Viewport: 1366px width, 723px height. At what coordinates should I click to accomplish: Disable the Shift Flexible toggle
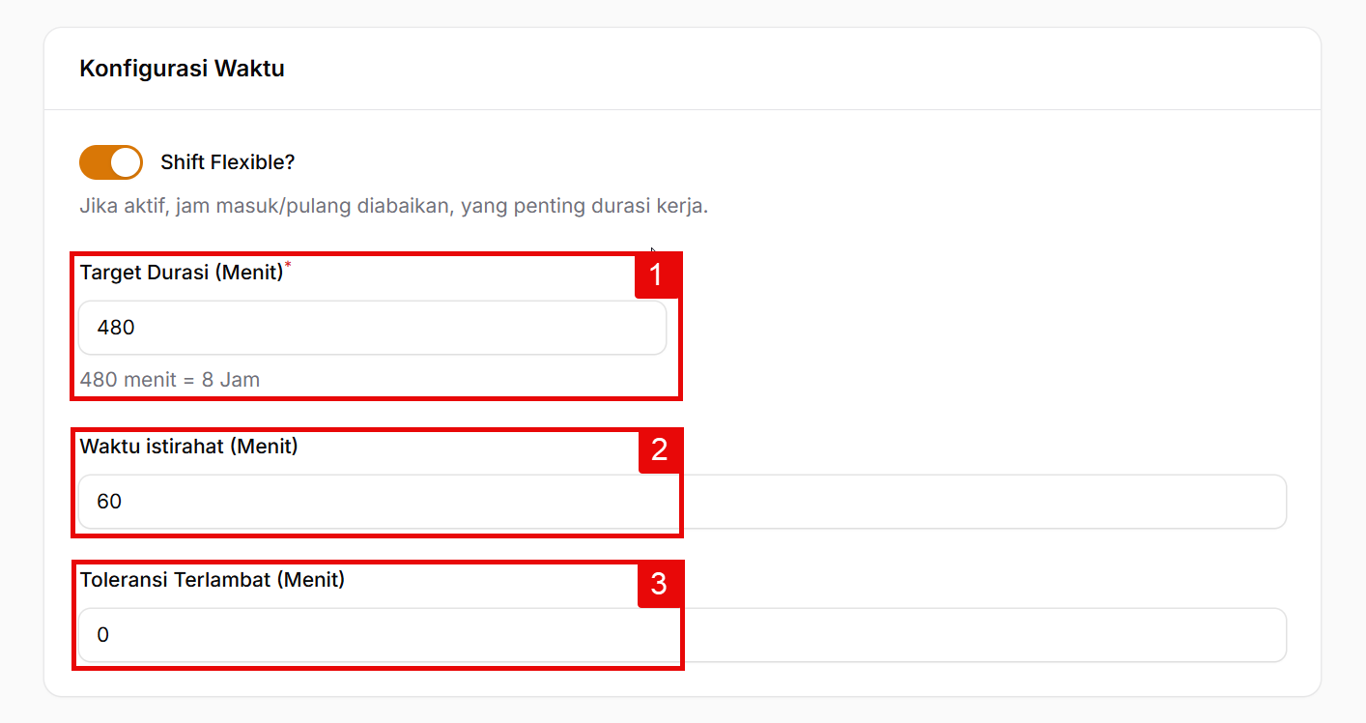110,162
